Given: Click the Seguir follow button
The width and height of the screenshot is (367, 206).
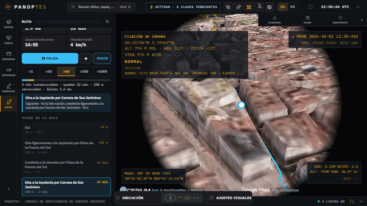Looking at the screenshot, I should pos(102,58).
